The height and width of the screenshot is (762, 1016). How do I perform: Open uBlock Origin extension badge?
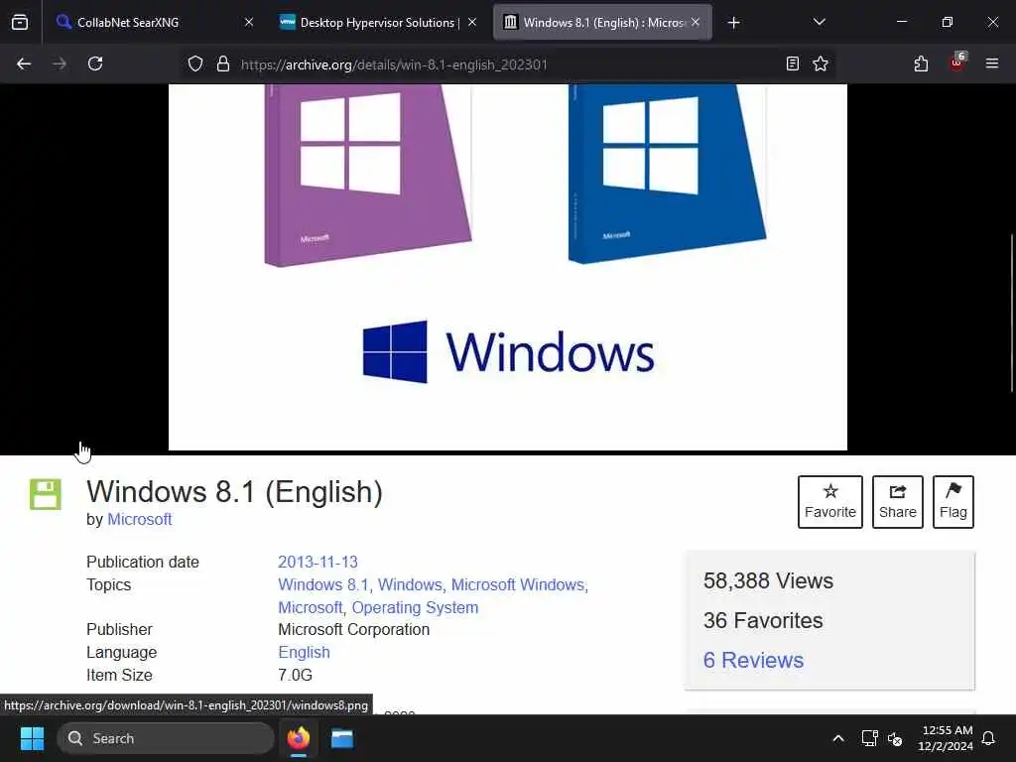[957, 63]
